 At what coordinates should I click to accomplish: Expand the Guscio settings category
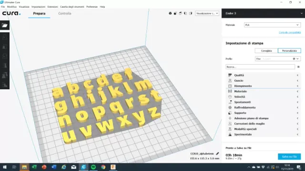pyautogui.click(x=263, y=81)
